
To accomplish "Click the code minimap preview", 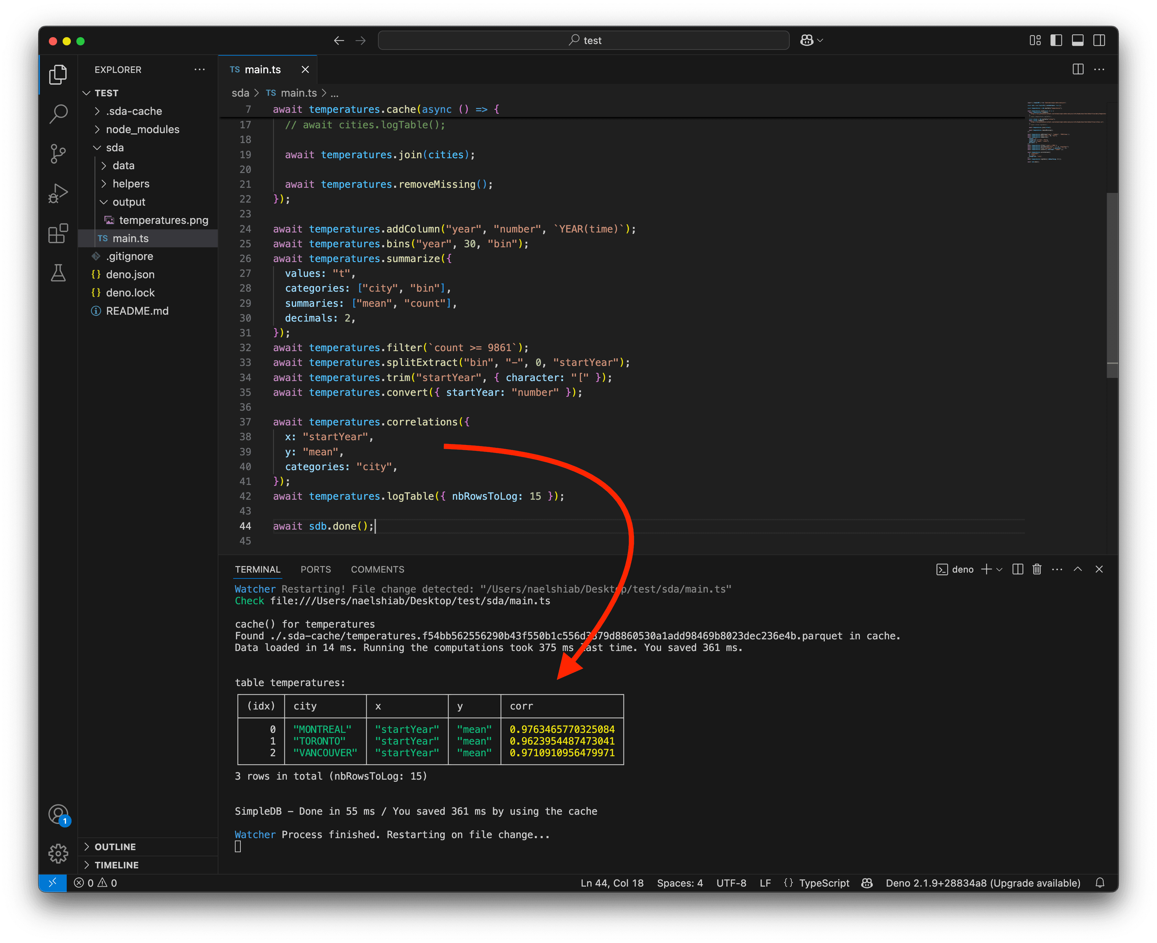I will tap(1066, 132).
